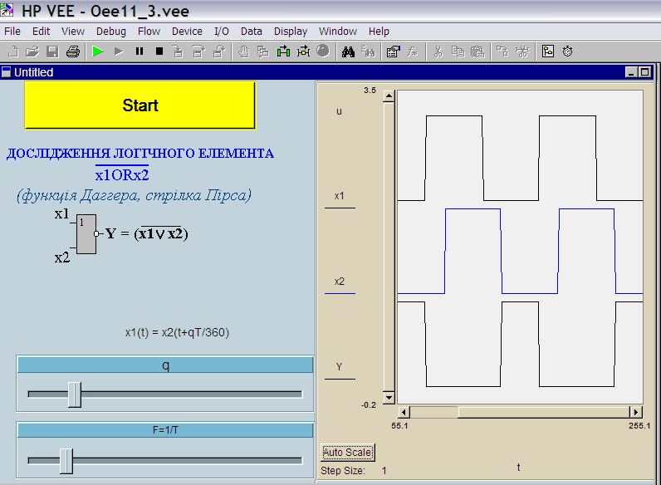Screen dimensions: 661x485
Task: Click the x1(t) = x2(t+qT/360) formula text
Action: (x=177, y=333)
